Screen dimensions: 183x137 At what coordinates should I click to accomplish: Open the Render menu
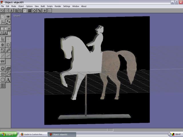click(58, 6)
